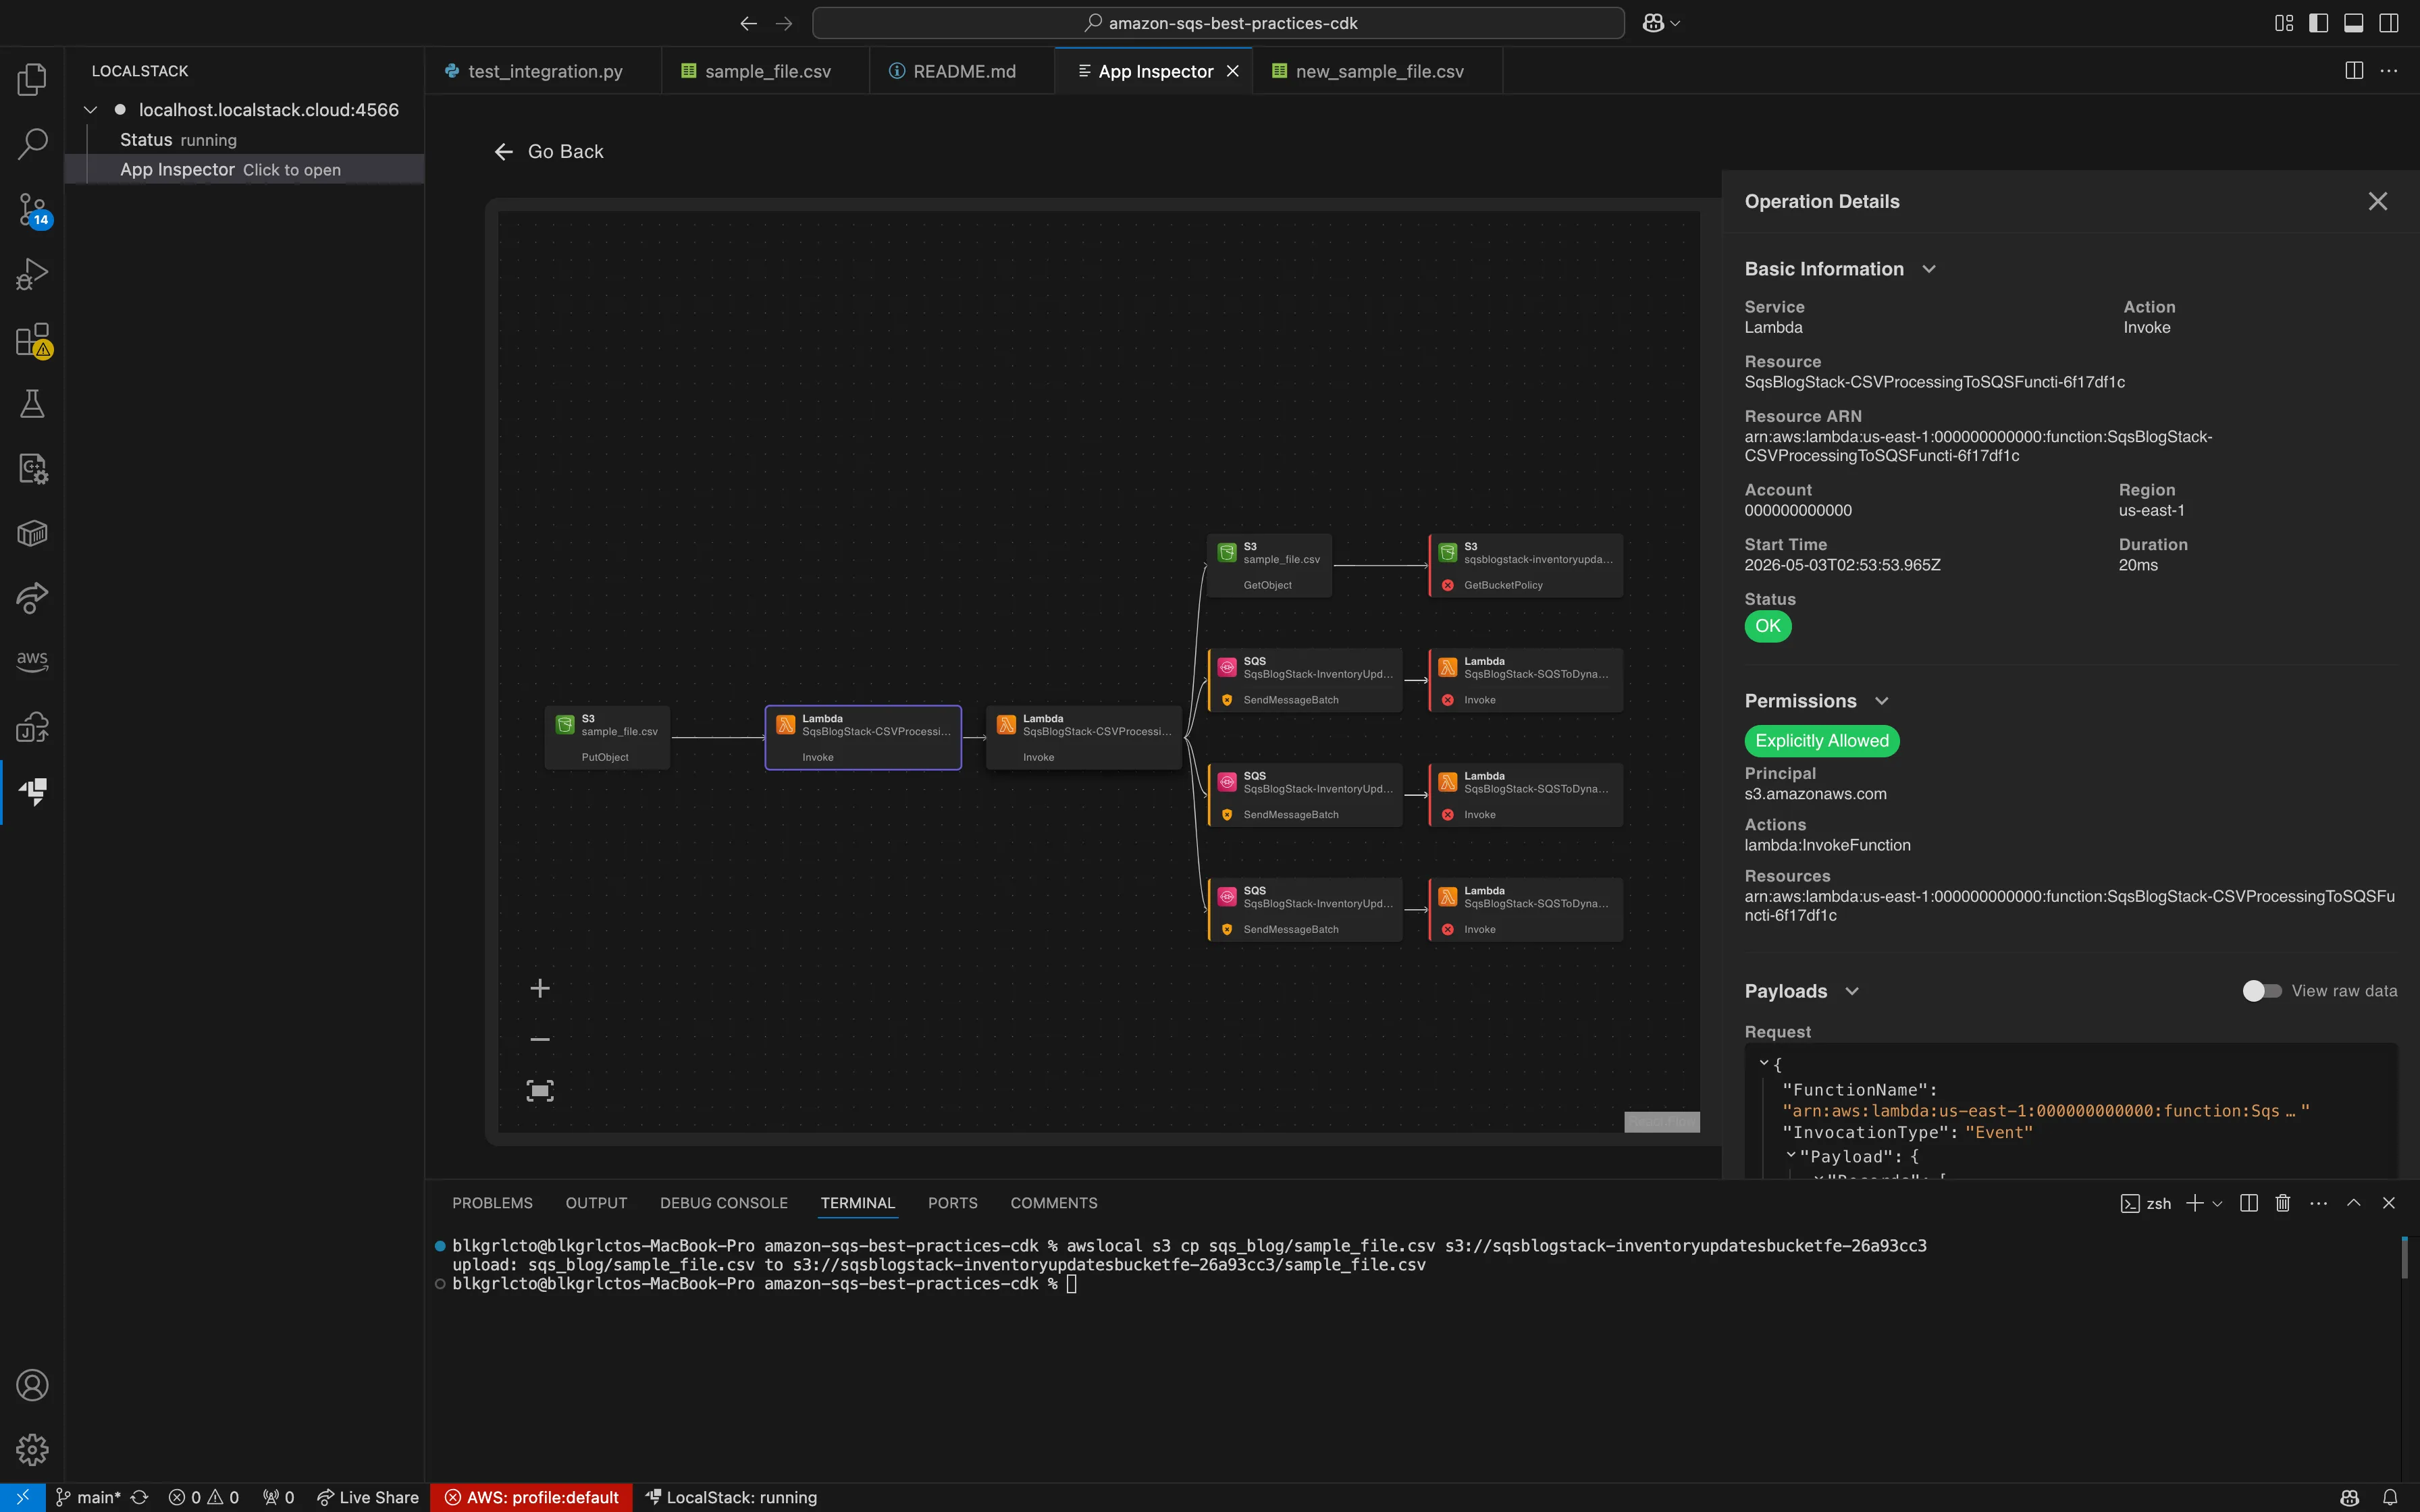
Task: Maximize the terminal panel size
Action: coord(2354,1203)
